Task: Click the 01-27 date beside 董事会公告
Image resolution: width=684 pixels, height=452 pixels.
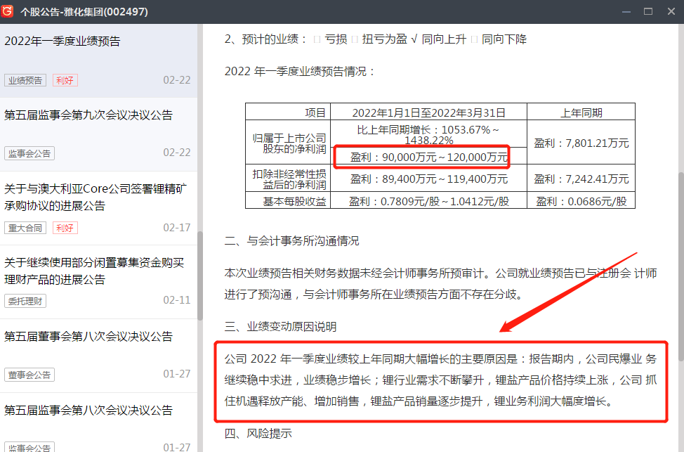Action: [x=177, y=374]
